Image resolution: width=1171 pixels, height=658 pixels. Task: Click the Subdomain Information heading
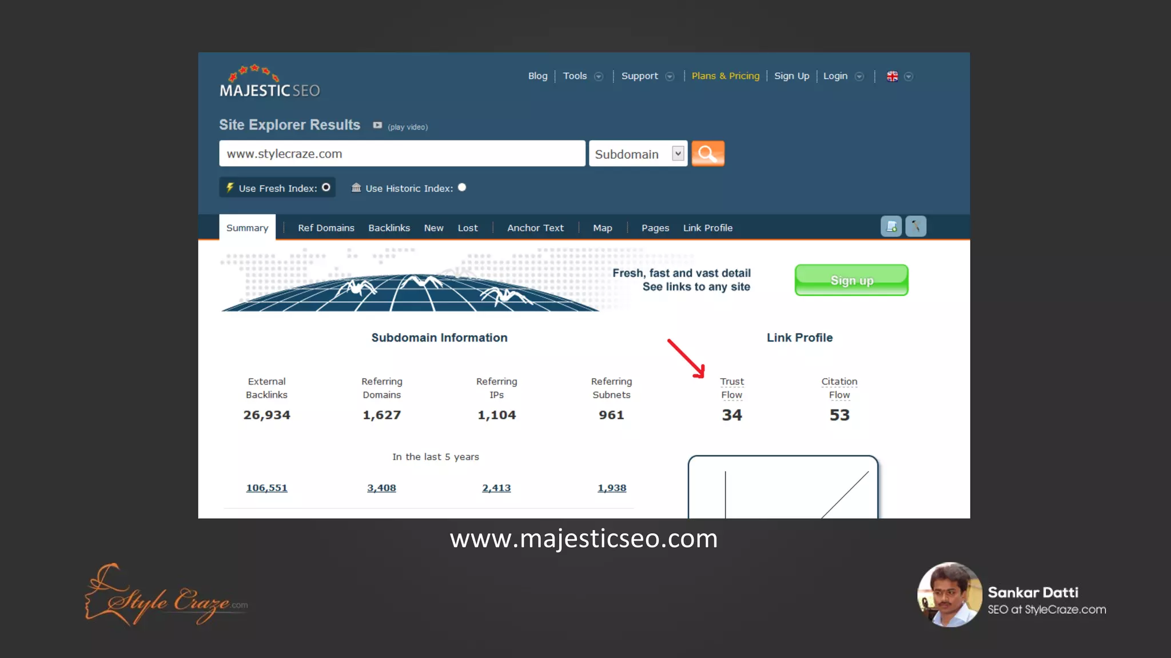click(439, 338)
